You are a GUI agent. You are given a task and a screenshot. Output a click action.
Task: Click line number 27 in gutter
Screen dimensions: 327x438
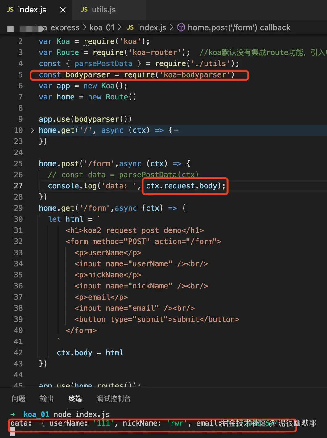[18, 186]
